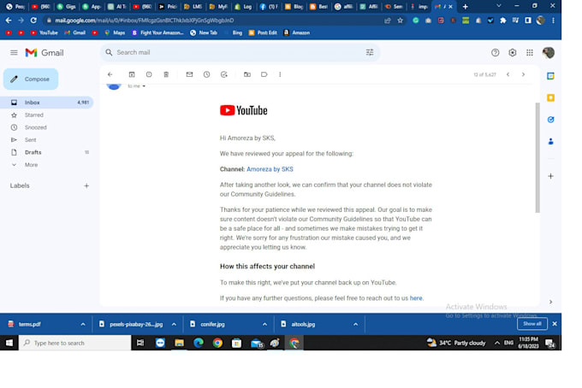Open the Inbox folder
582x388 pixels.
point(46,103)
